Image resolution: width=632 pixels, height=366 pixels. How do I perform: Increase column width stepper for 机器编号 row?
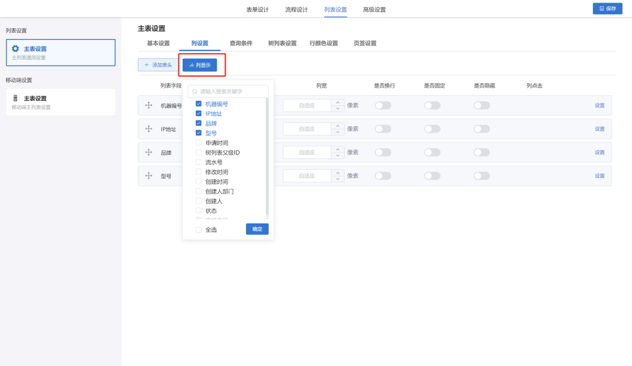click(x=338, y=102)
